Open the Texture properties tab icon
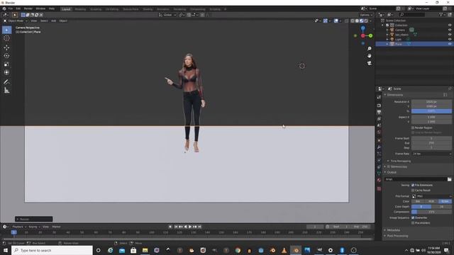Screen dimensions: 454x255 tap(379, 188)
